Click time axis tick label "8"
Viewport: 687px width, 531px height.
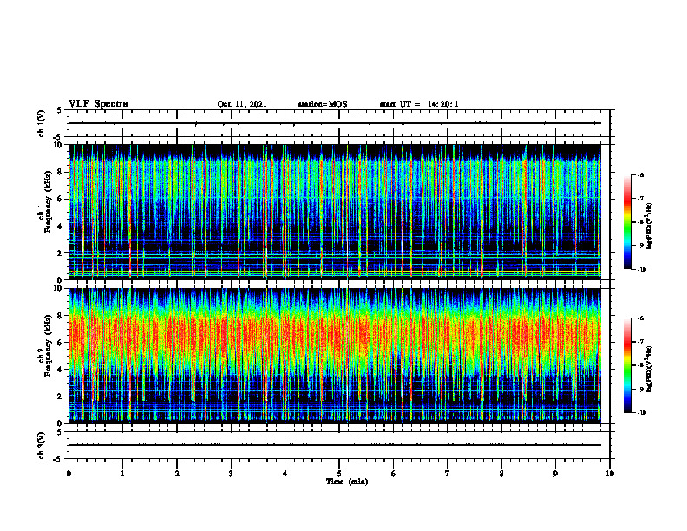click(501, 474)
